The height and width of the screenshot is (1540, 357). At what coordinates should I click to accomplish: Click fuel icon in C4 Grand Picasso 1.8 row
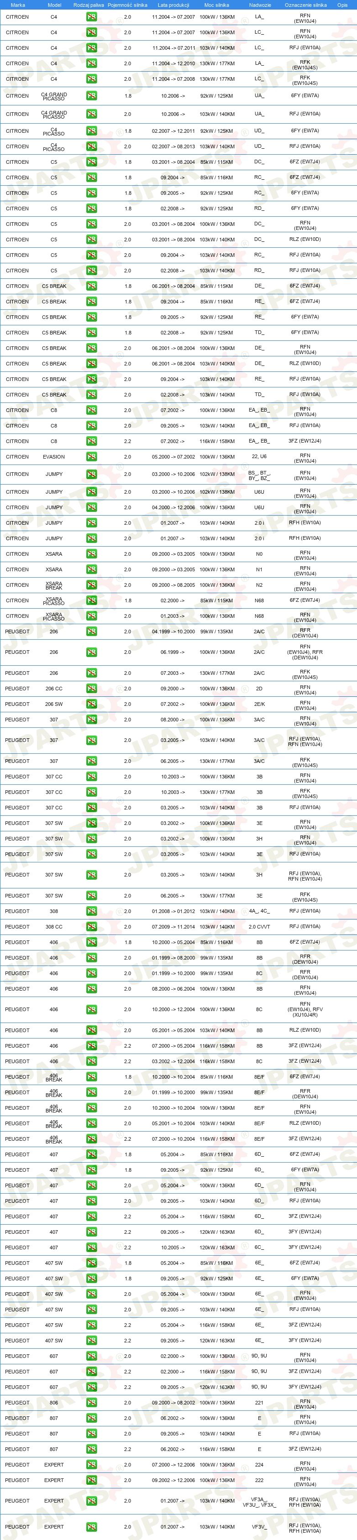click(x=91, y=96)
